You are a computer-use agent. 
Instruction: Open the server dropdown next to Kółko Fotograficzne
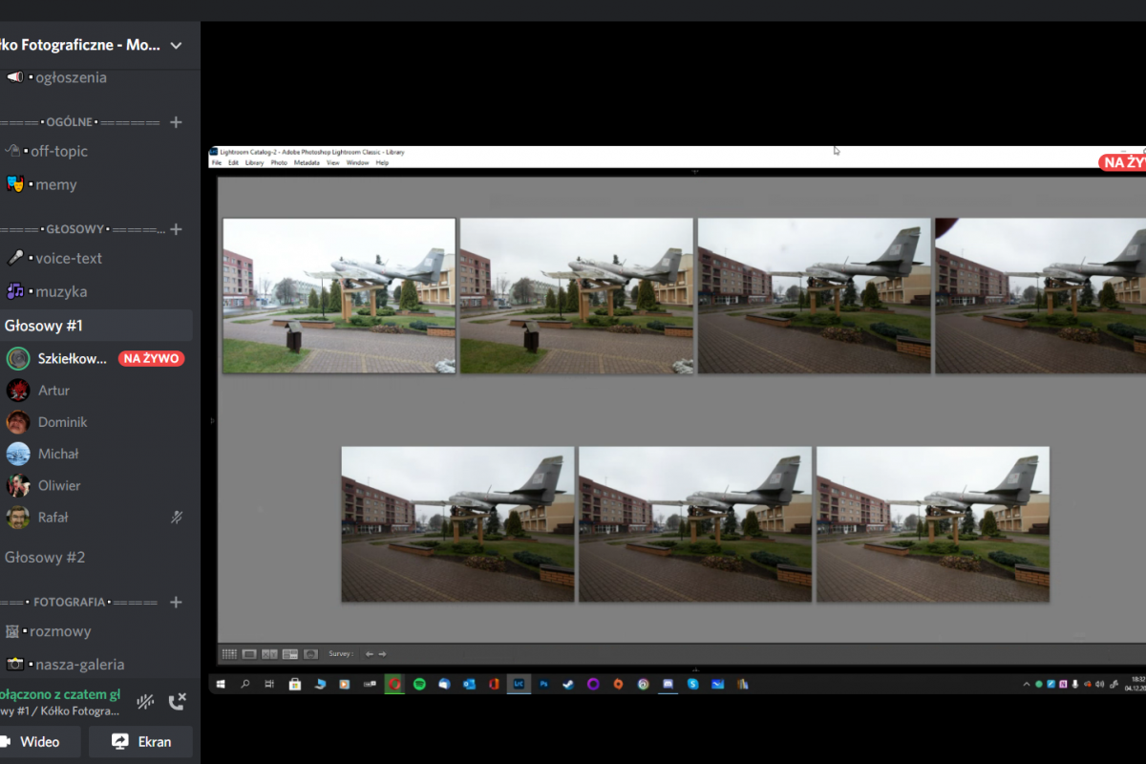coord(176,45)
